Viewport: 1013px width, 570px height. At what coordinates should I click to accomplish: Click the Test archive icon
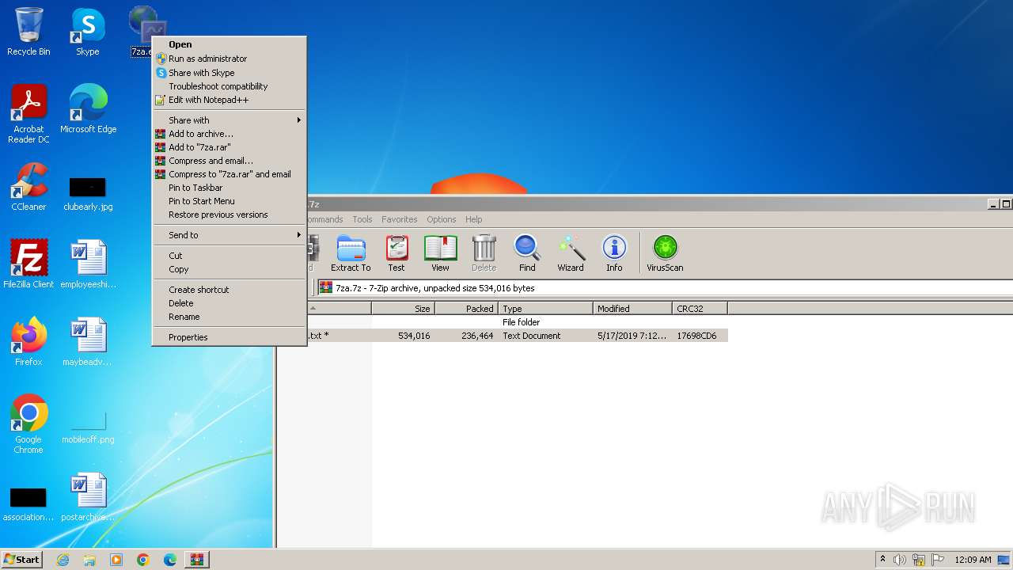coord(396,253)
